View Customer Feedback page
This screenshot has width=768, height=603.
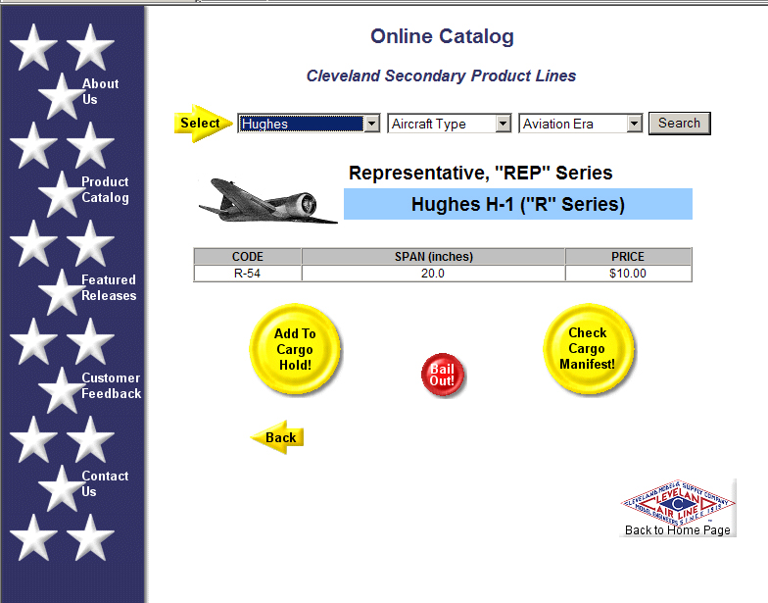click(x=111, y=386)
